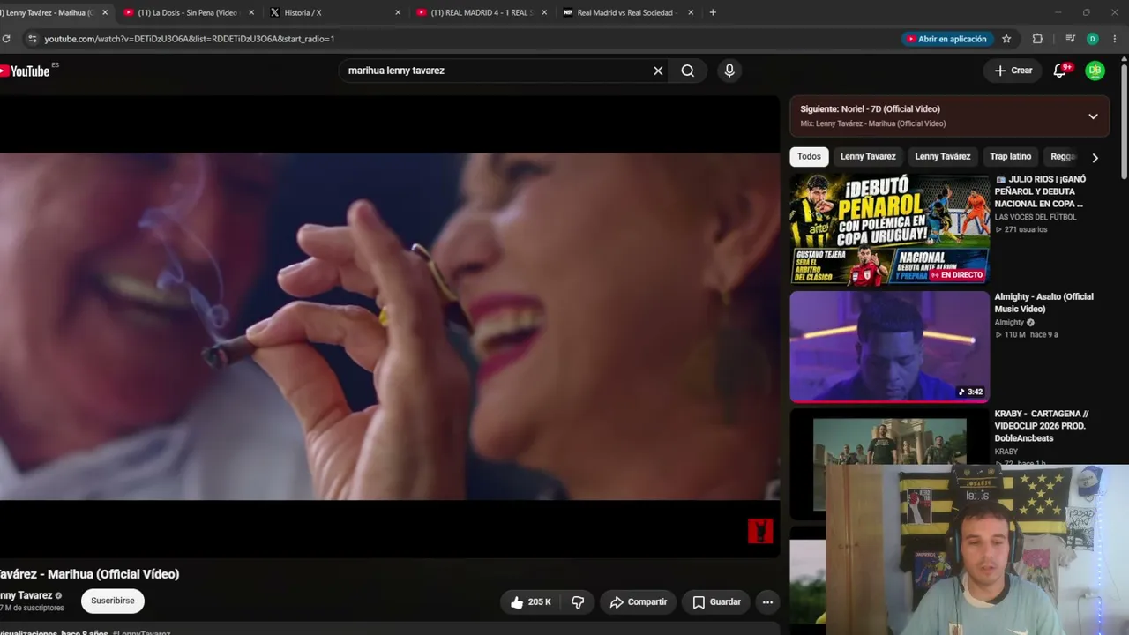This screenshot has height=635, width=1129.
Task: Click the browser address bar URL
Action: 190,39
